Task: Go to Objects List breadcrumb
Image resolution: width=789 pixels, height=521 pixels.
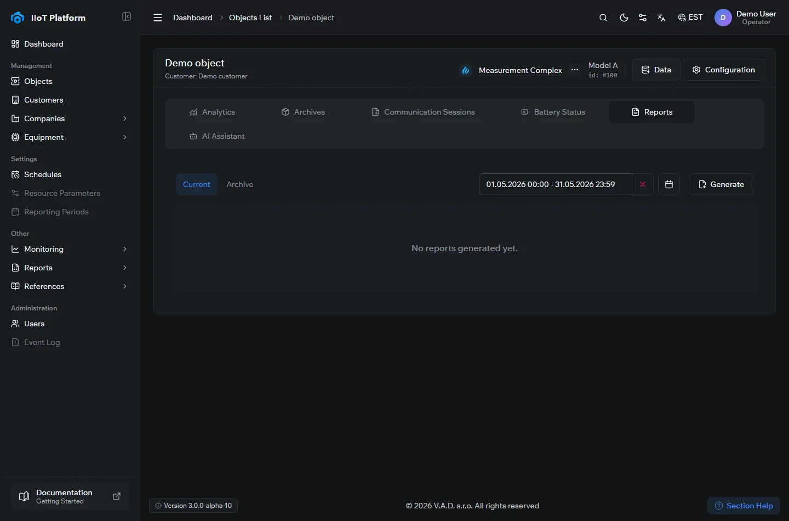Action: coord(250,18)
